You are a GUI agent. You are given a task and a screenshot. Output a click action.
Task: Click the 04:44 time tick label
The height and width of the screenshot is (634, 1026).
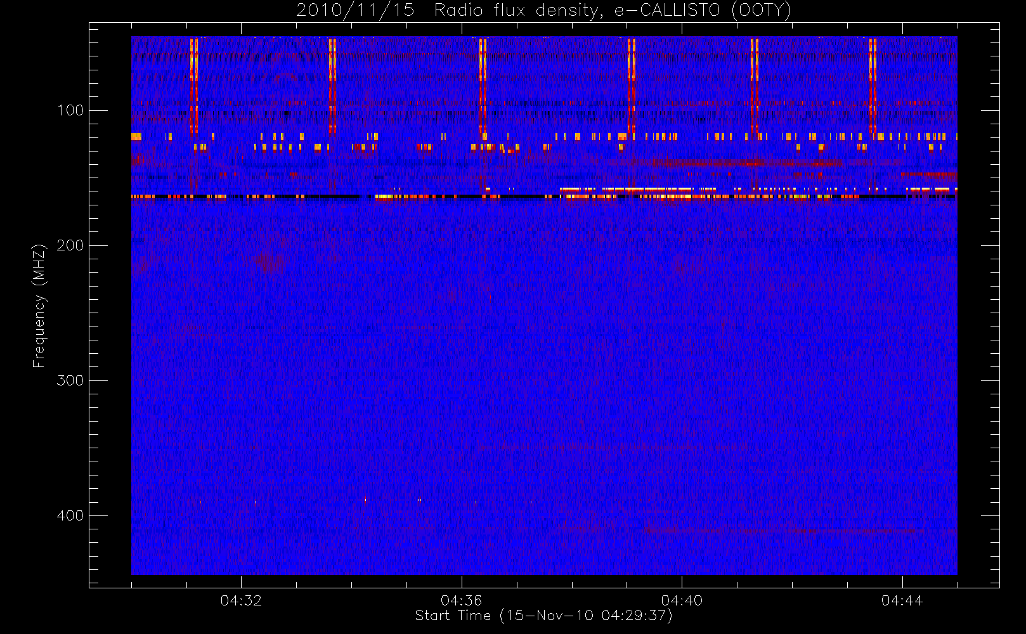[x=902, y=600]
